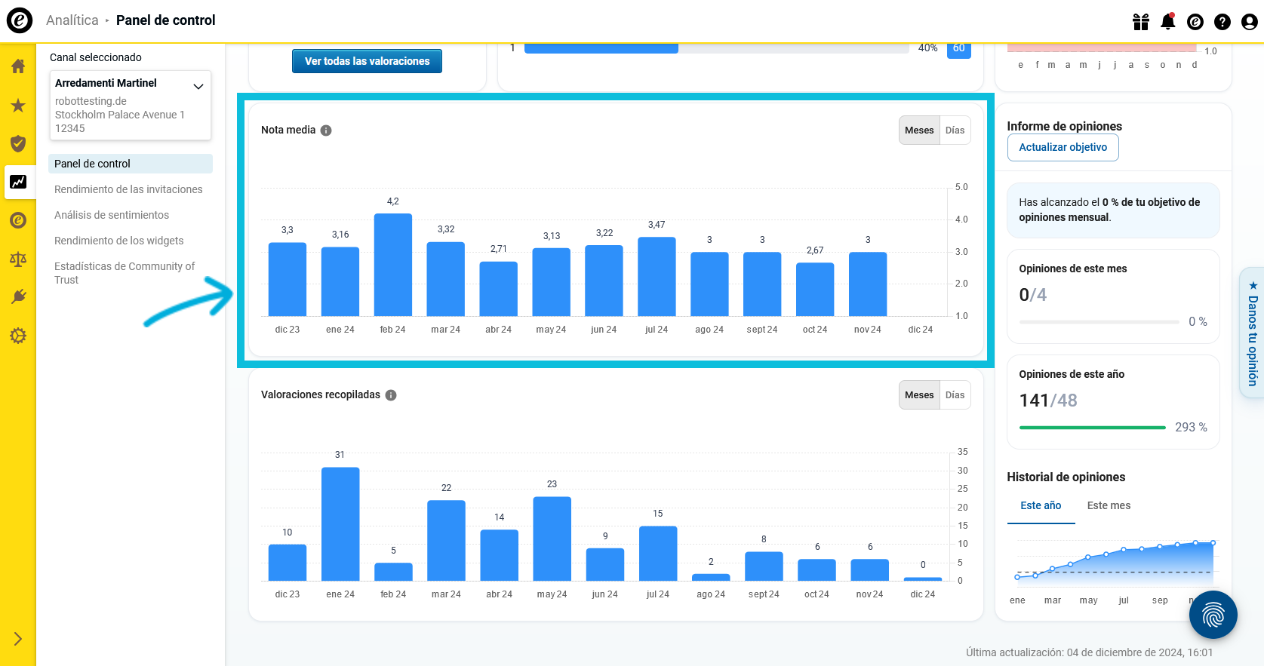The width and height of the screenshot is (1264, 666).
Task: Select Meses in Valoraciones recopiladas chart
Action: click(x=919, y=395)
